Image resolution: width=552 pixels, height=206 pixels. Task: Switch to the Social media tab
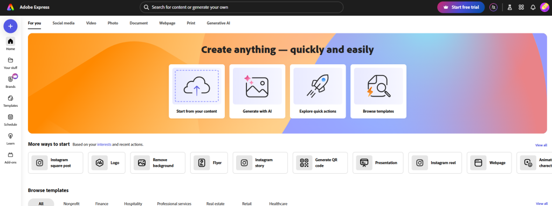(64, 23)
